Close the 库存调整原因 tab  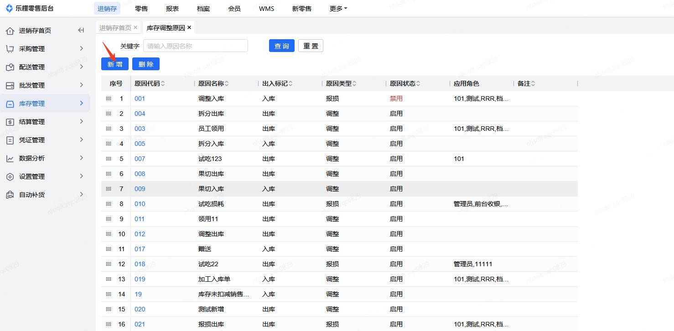pyautogui.click(x=189, y=28)
